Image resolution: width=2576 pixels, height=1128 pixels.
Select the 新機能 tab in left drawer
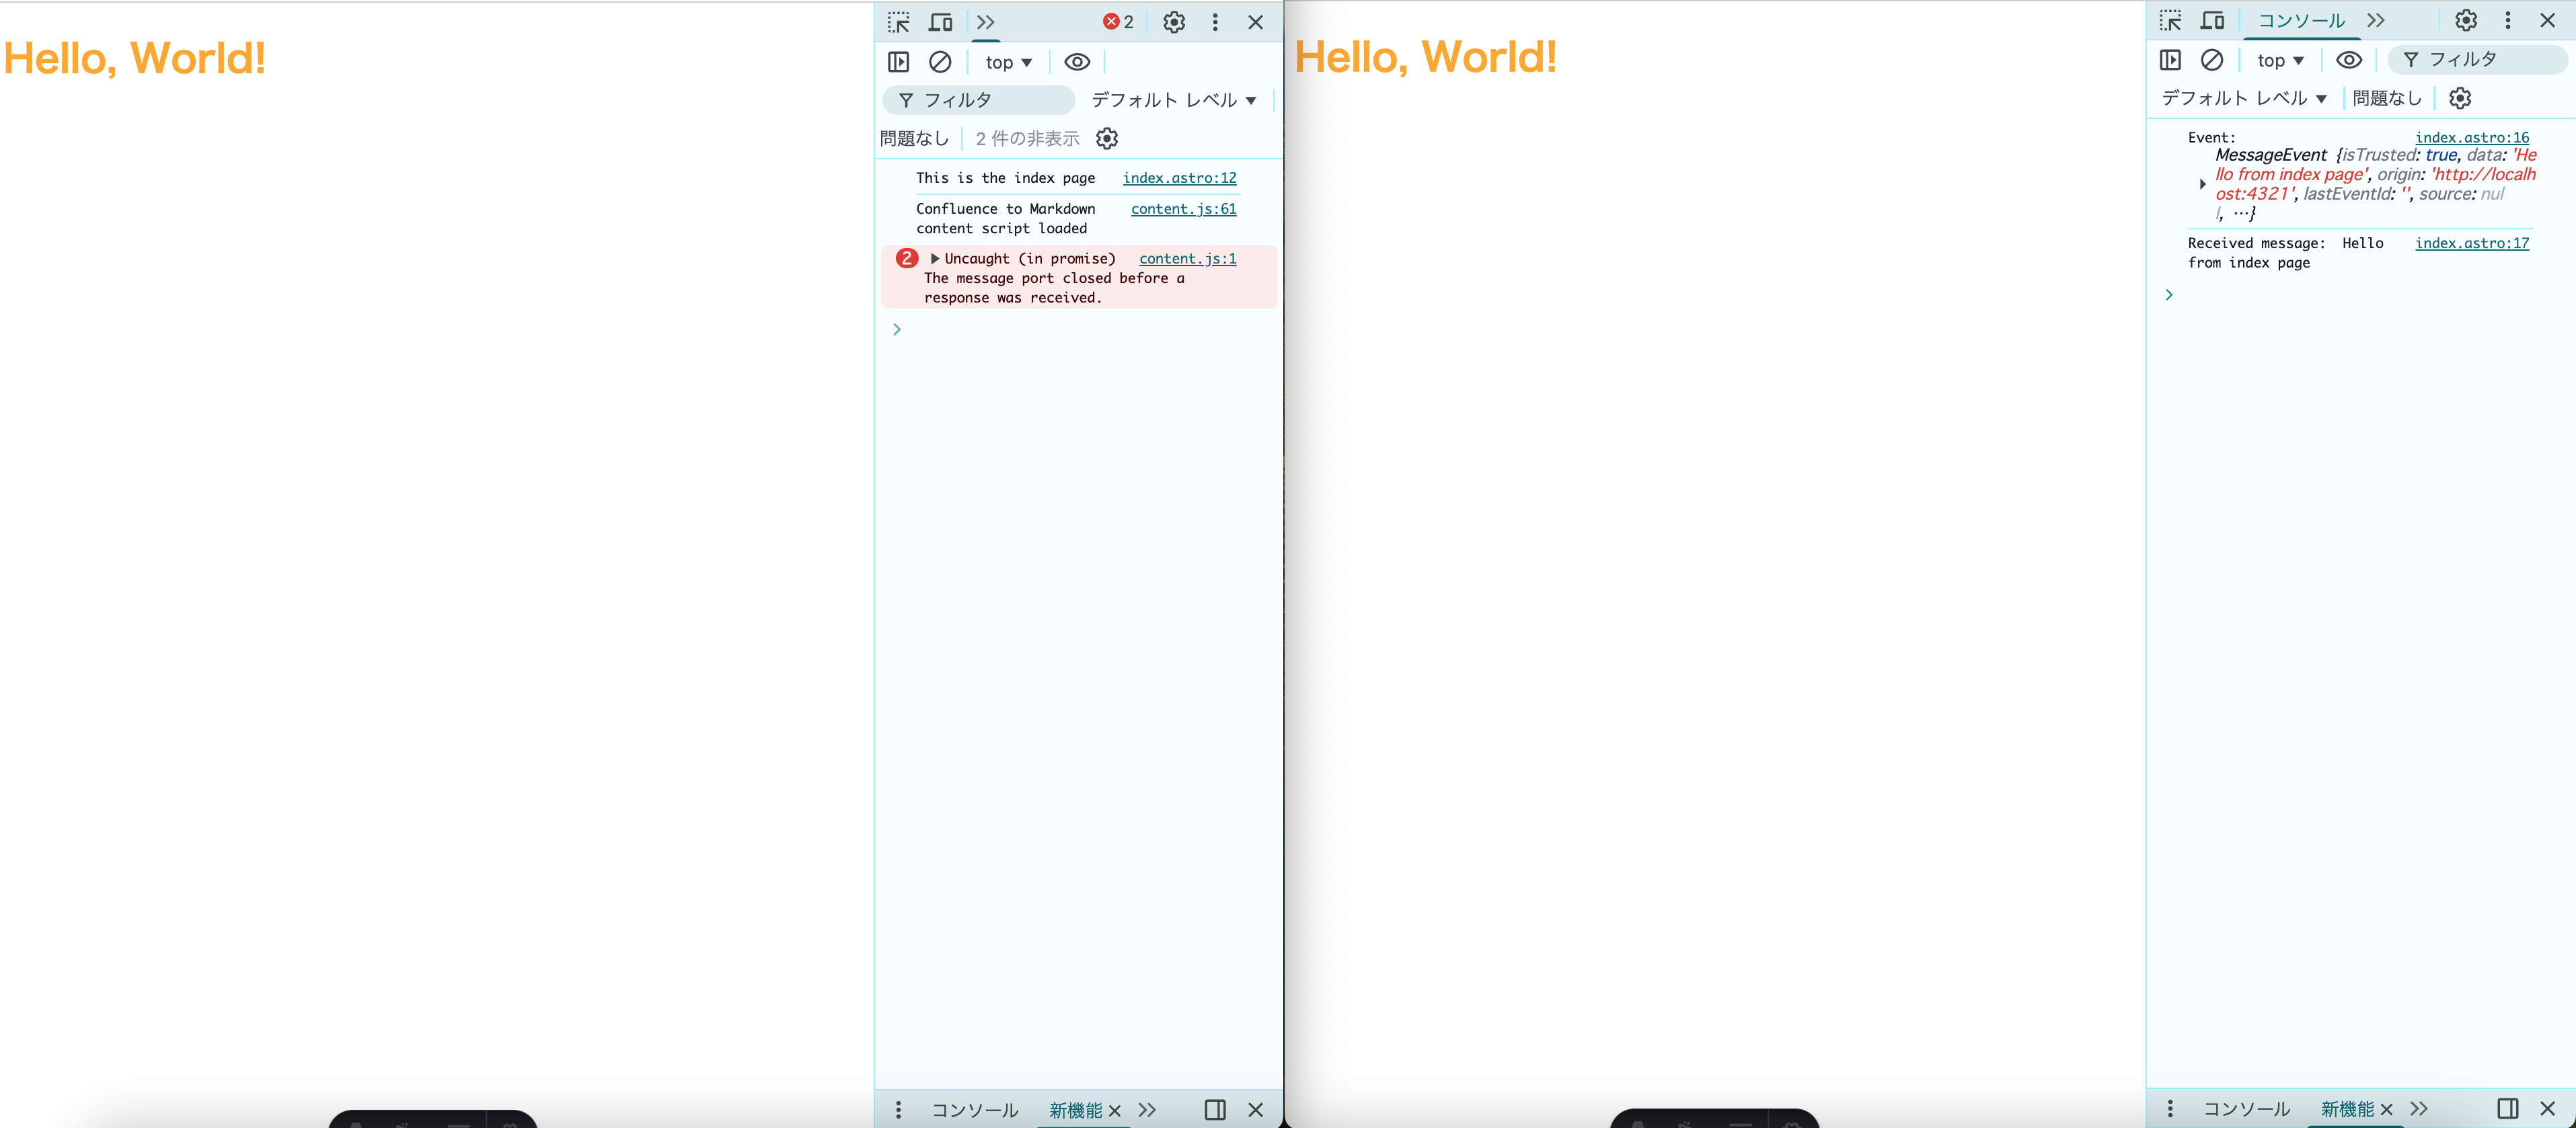(x=1075, y=1110)
